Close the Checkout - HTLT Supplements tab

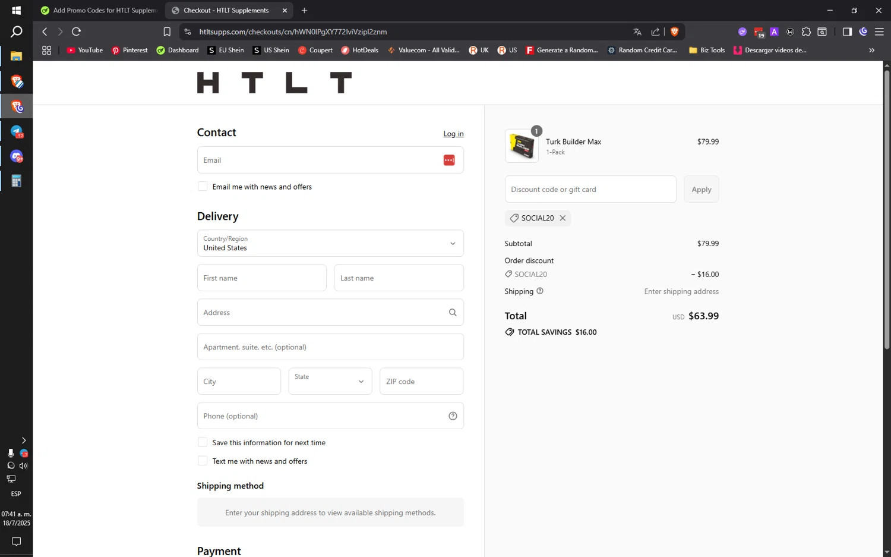point(285,10)
